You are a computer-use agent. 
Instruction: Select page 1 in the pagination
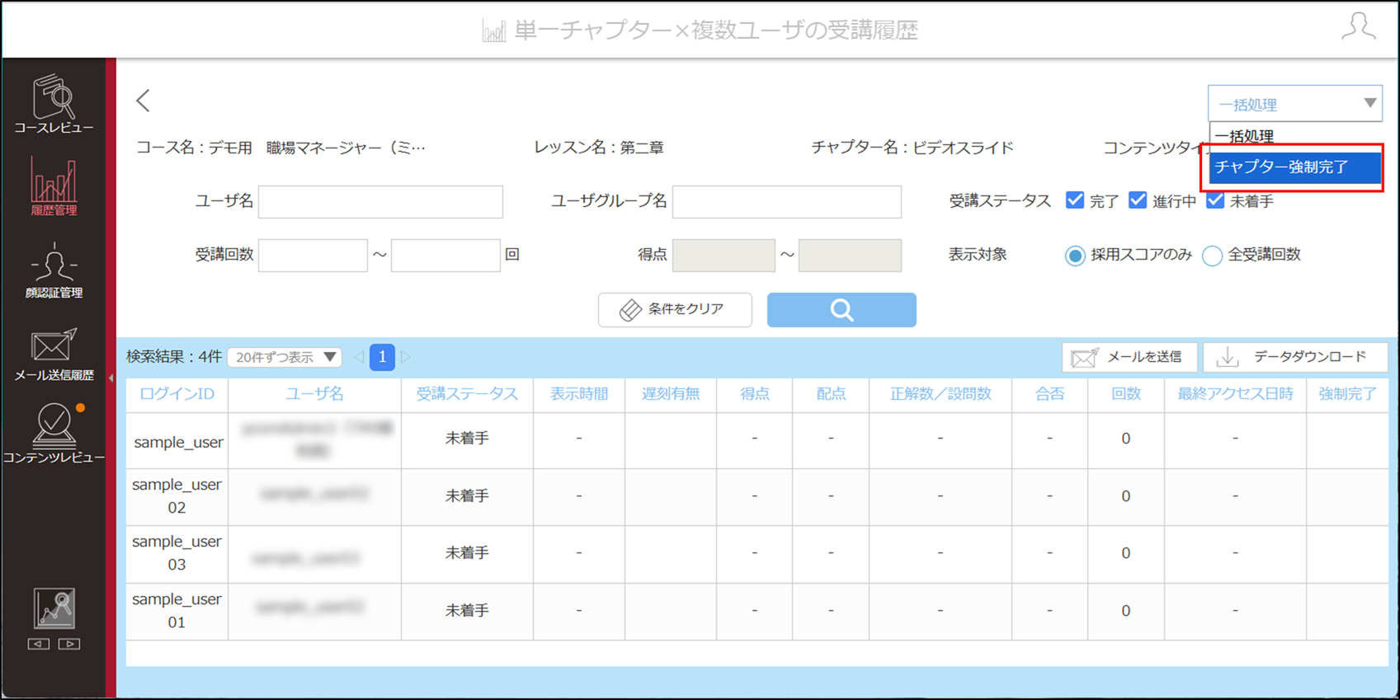click(382, 357)
